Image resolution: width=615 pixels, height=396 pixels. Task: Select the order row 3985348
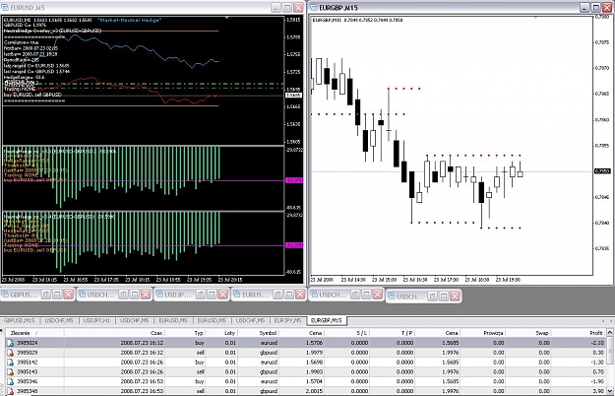[306, 391]
